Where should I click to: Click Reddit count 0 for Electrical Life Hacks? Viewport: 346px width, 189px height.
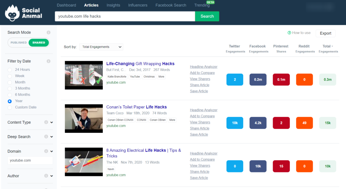(304, 166)
